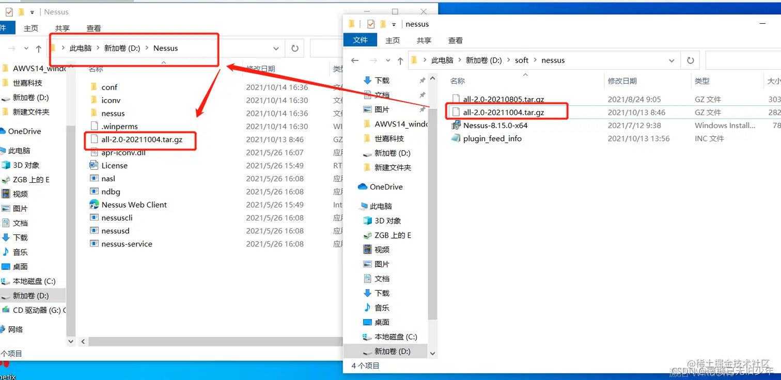Open address history dropdown in right window
Screen dimensions: 781x380
672,60
